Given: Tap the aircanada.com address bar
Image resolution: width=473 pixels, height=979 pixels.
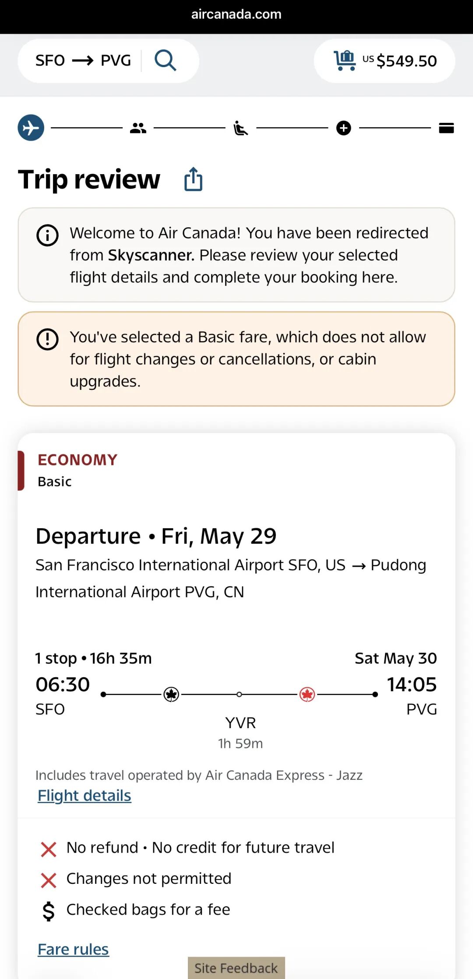Looking at the screenshot, I should pyautogui.click(x=236, y=14).
